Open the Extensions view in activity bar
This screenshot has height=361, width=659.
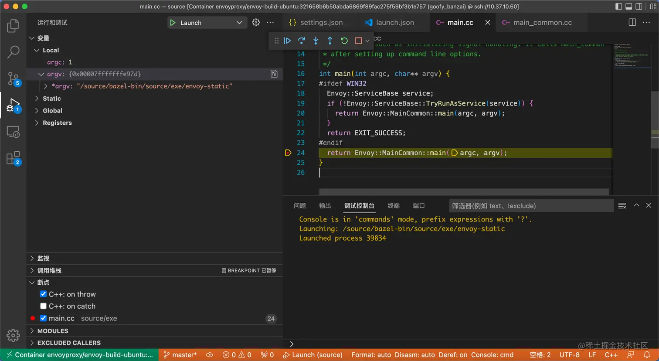[x=13, y=158]
